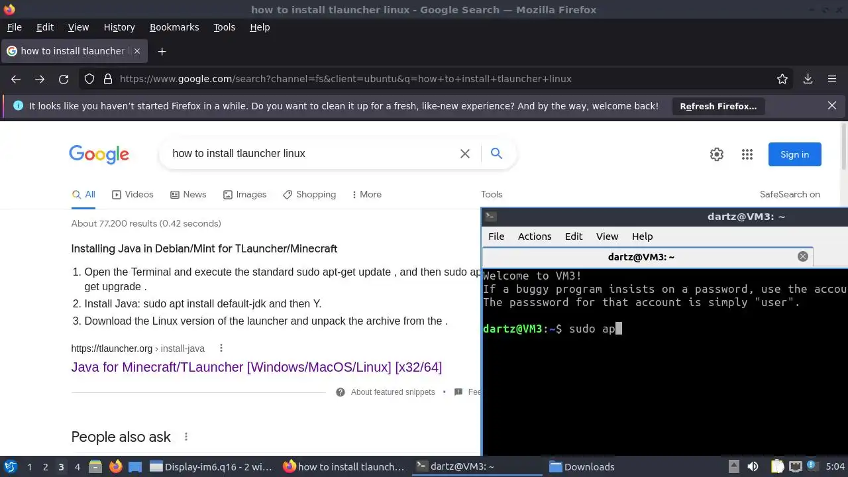Switch to workspace 1 in the pager

point(29,467)
